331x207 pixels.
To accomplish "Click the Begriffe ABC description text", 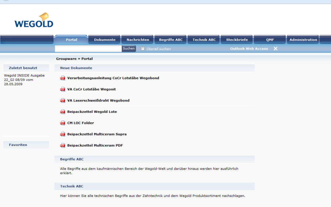I will (149, 171).
